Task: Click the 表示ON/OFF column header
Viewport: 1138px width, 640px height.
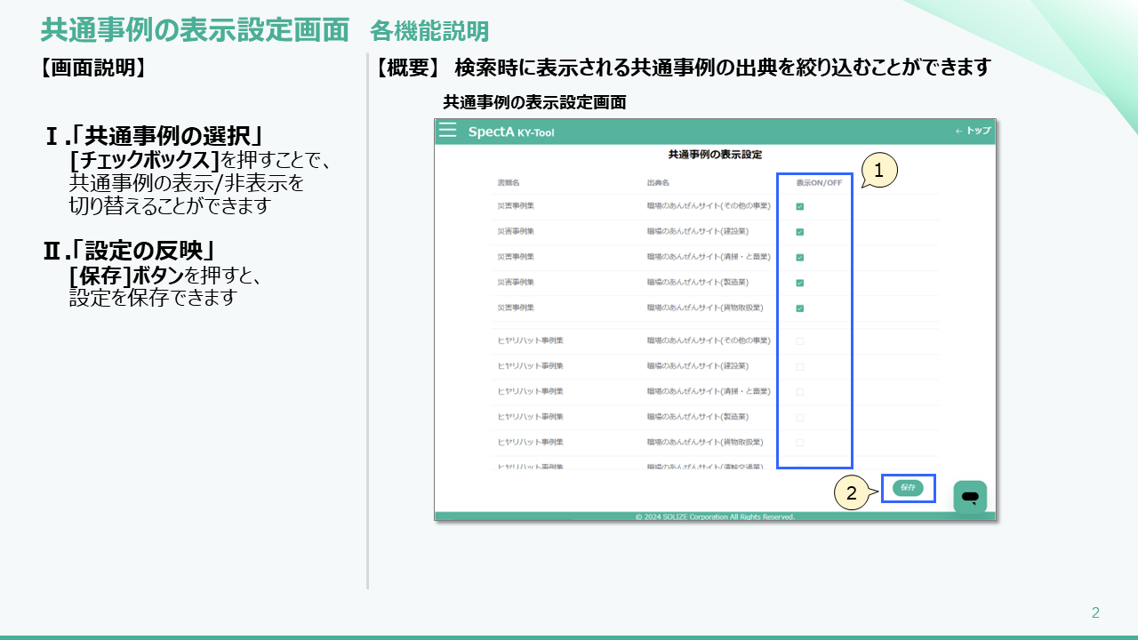Action: pyautogui.click(x=818, y=183)
